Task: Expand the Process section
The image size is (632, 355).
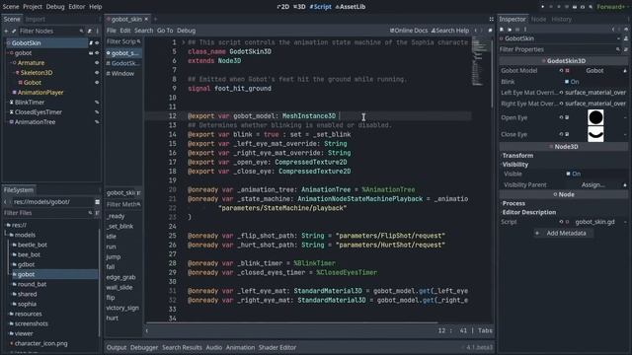Action: point(513,203)
